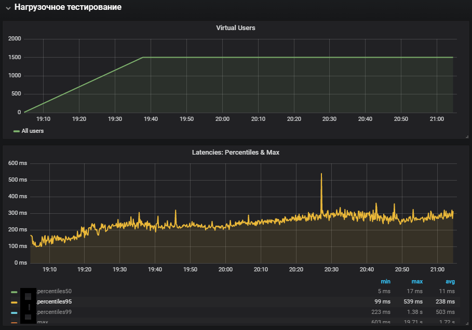Click the 223 ms min value for percentiles99
The height and width of the screenshot is (330, 472).
point(381,312)
